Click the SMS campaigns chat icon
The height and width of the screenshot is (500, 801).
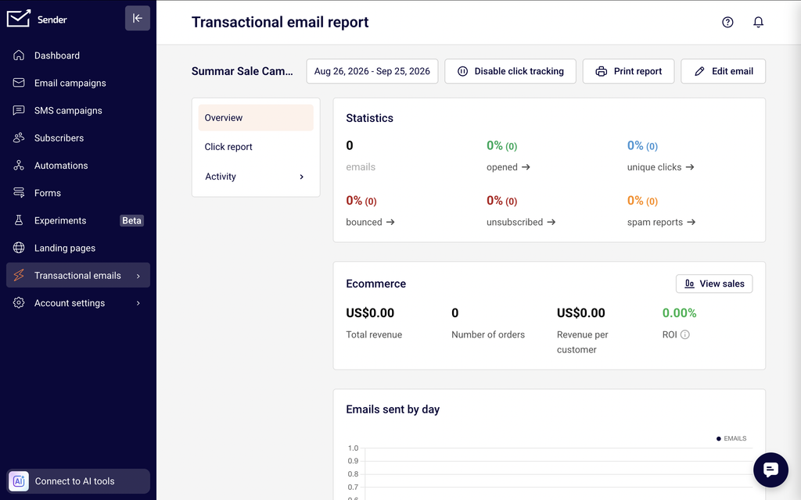coord(19,110)
